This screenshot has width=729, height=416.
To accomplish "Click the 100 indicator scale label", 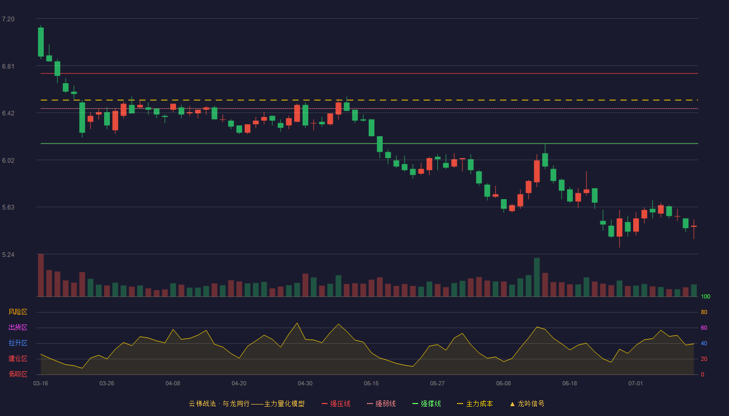I will pyautogui.click(x=706, y=297).
